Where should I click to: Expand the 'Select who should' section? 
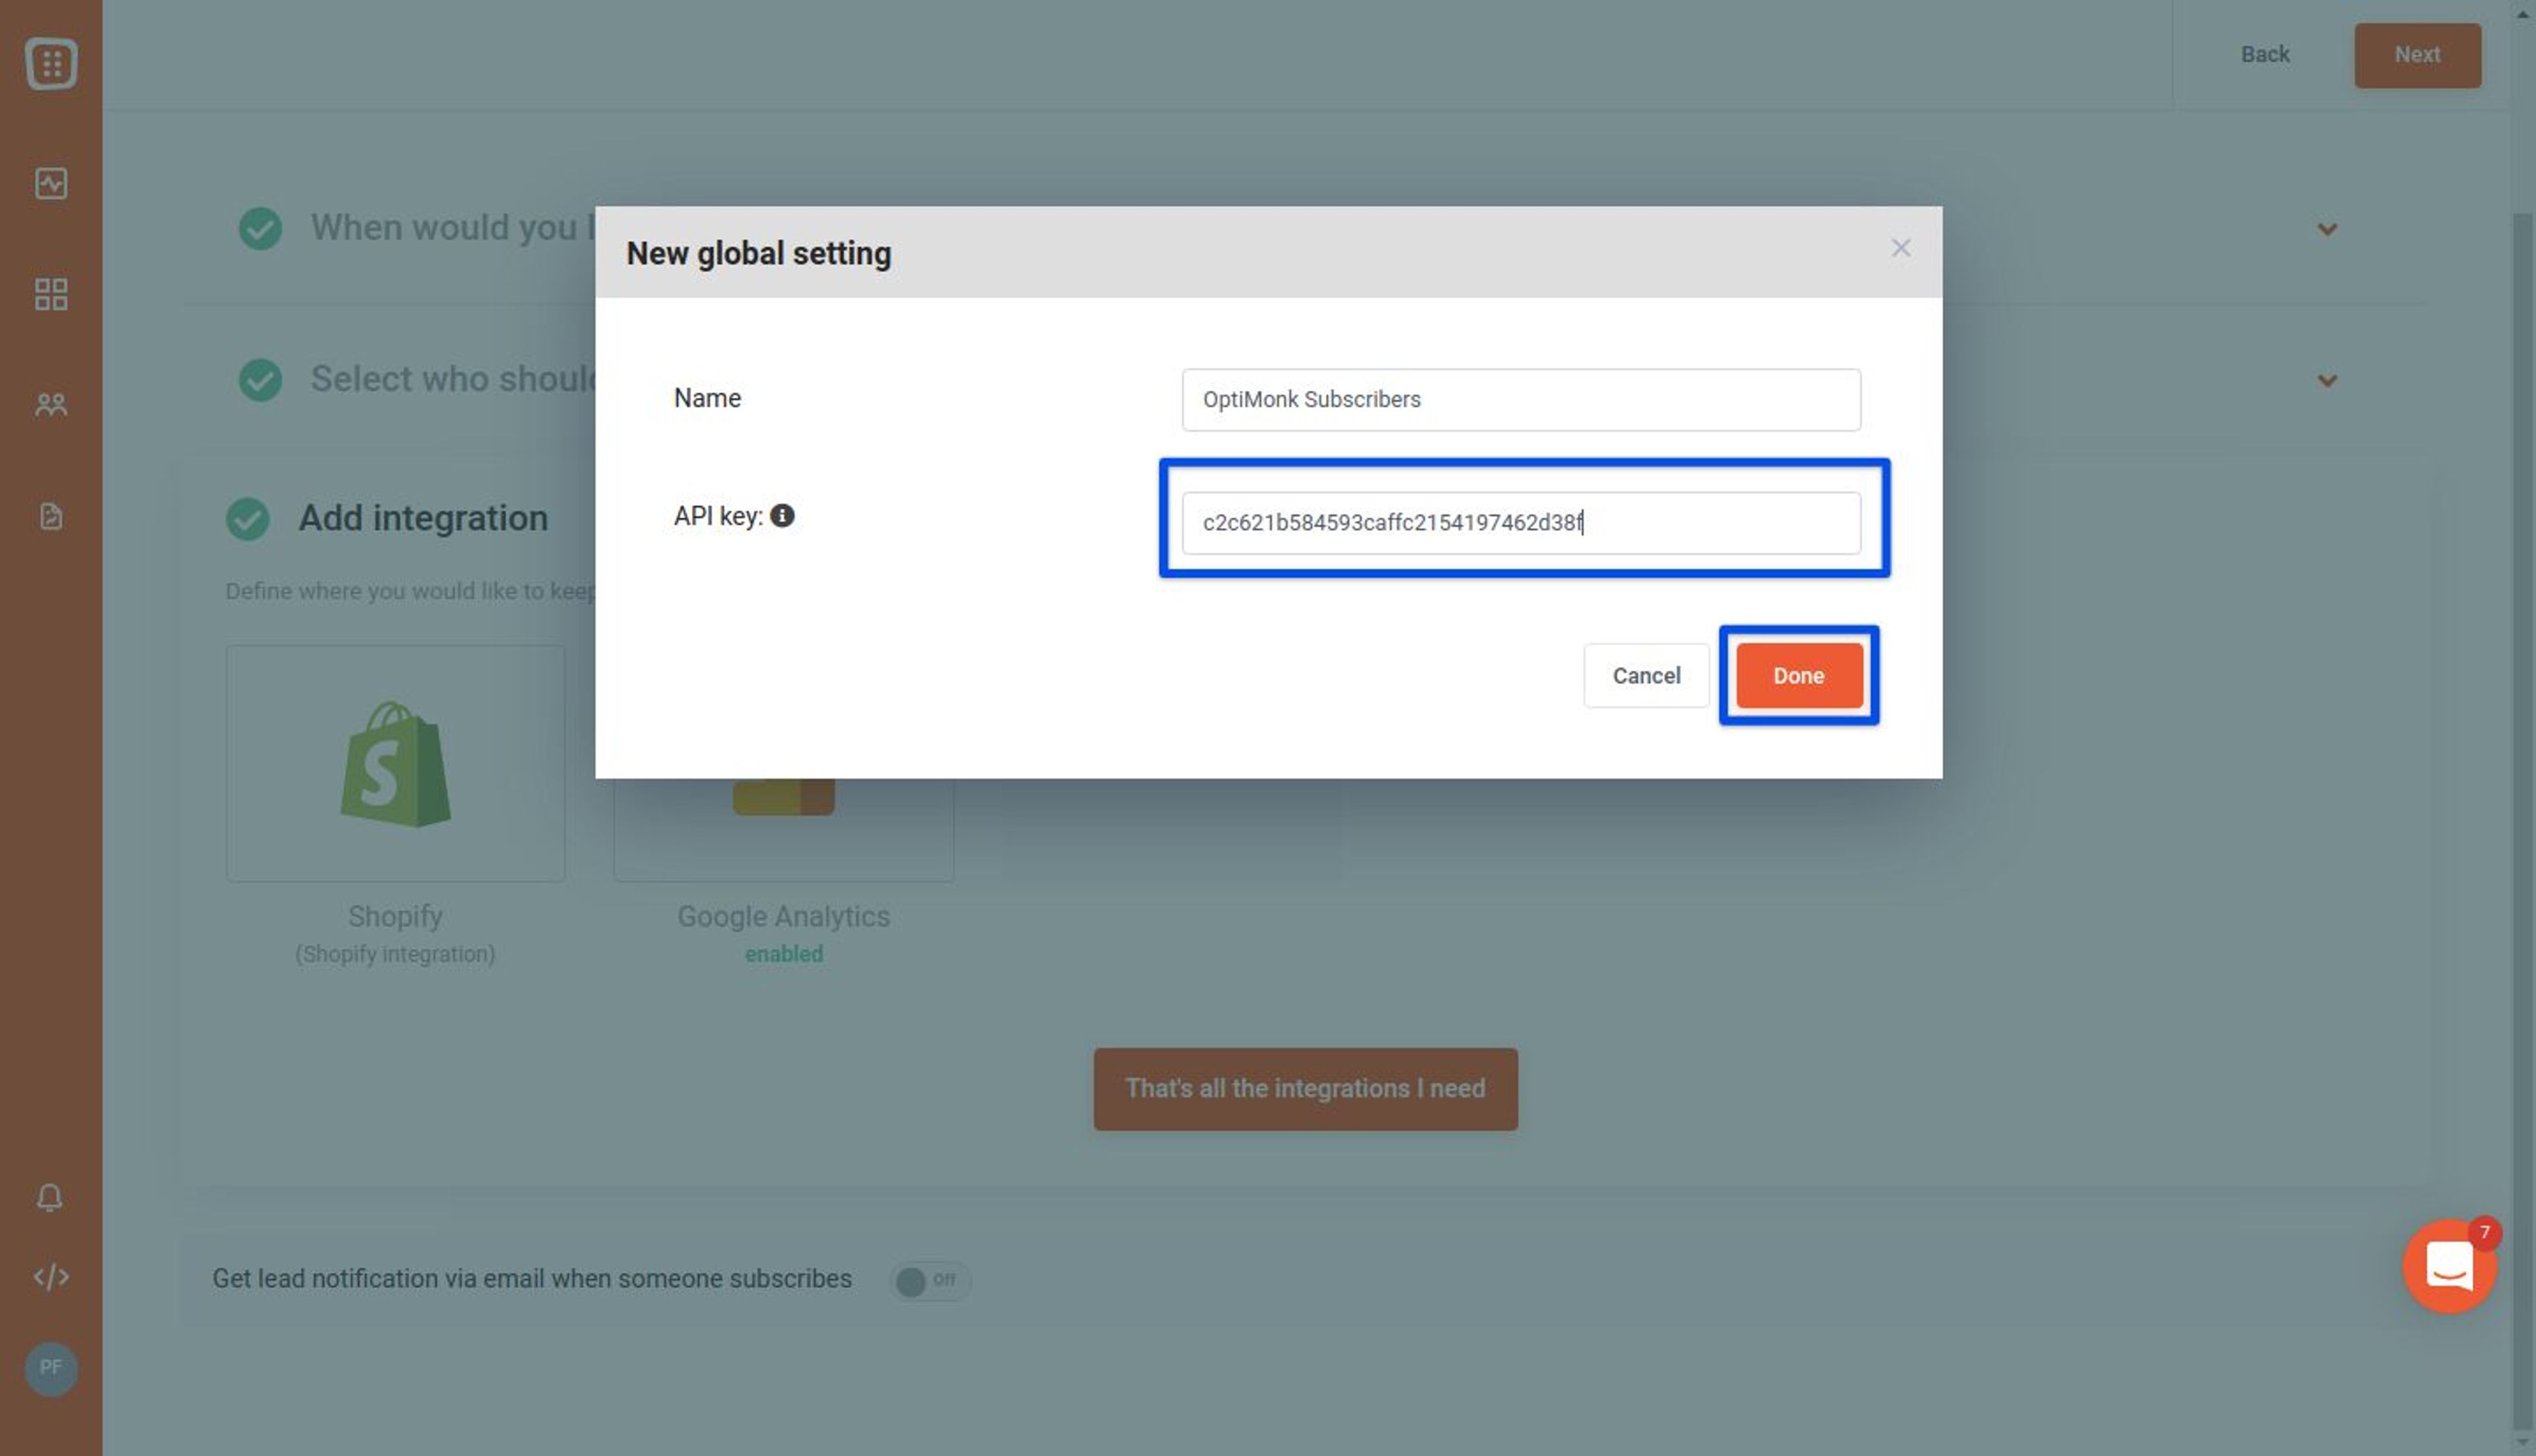2327,380
